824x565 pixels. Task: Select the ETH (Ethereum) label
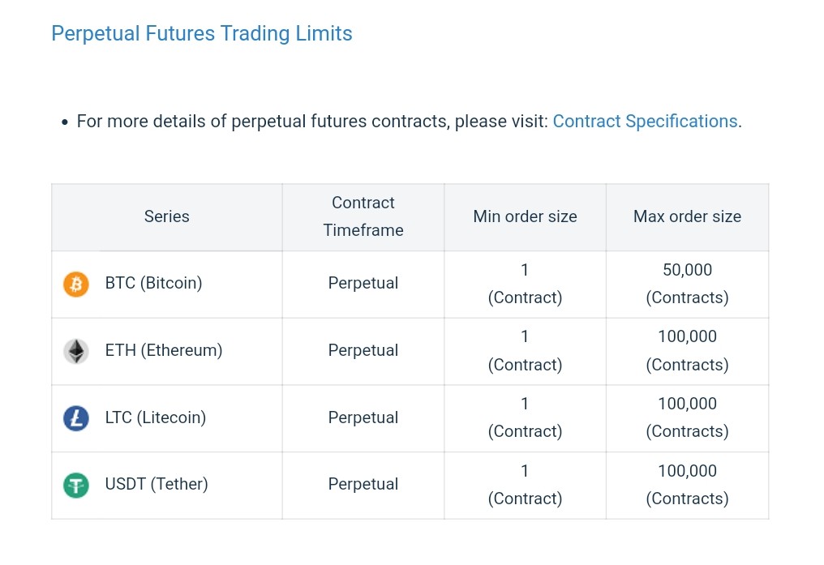point(163,350)
